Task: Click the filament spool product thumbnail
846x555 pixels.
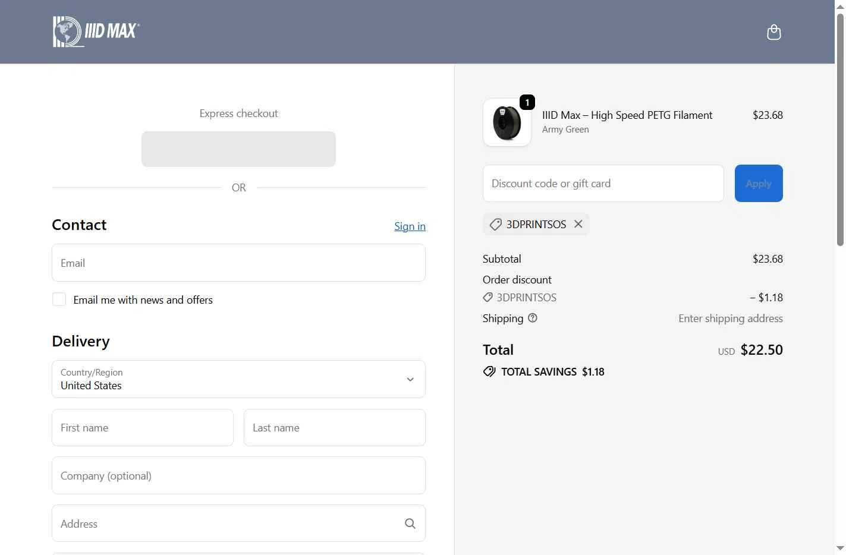Action: pos(507,122)
